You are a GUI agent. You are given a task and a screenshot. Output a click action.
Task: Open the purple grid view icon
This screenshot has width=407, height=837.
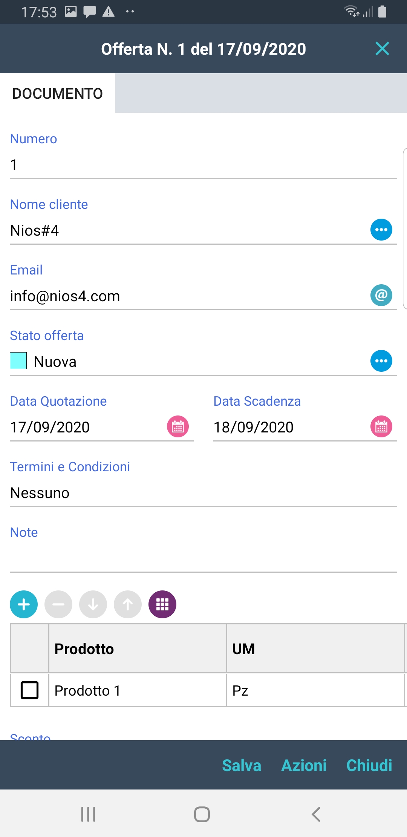pyautogui.click(x=162, y=604)
